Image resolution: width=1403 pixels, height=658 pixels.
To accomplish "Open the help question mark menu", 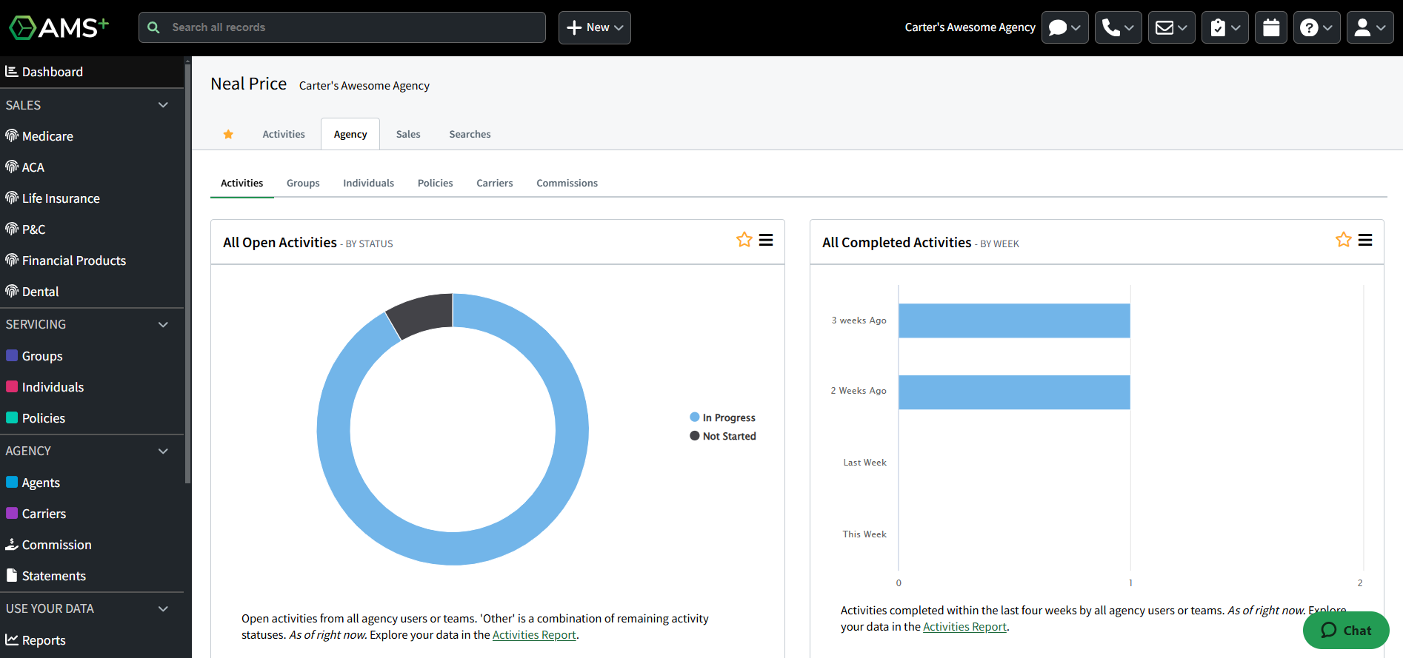I will 1316,27.
